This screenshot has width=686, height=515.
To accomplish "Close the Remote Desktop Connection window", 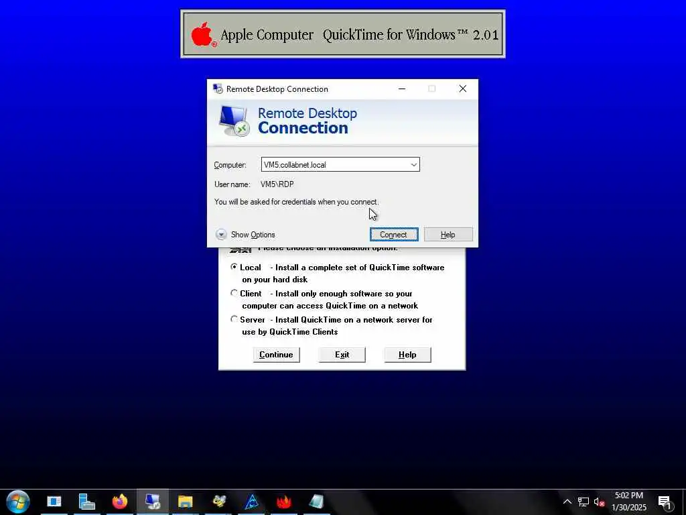I will [463, 89].
